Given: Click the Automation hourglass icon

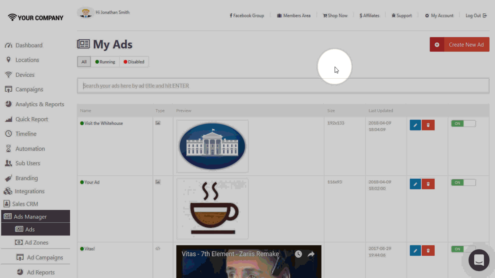Looking at the screenshot, I should point(9,149).
